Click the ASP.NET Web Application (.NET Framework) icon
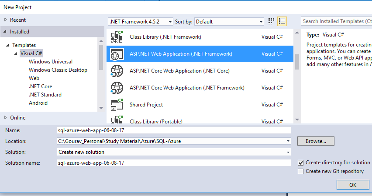 coord(117,54)
